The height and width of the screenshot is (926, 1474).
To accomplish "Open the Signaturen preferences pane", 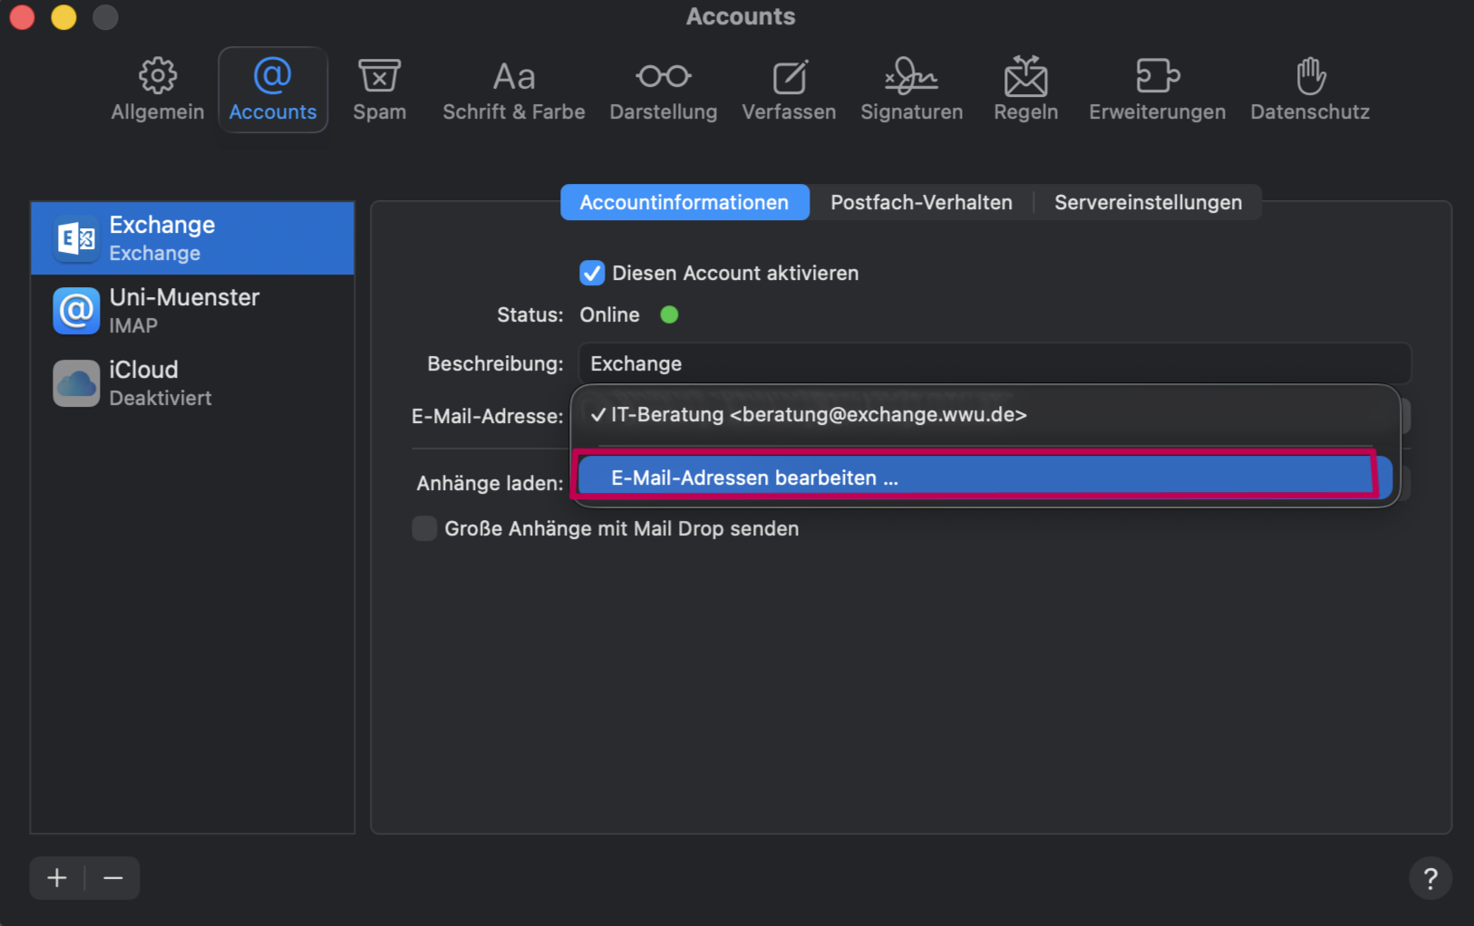I will [x=911, y=90].
